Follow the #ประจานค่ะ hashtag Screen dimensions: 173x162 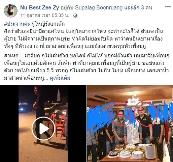(x=17, y=24)
